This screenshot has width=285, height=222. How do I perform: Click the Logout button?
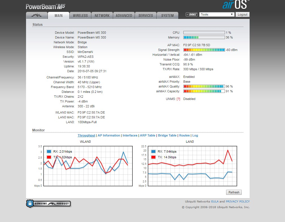[x=243, y=14]
